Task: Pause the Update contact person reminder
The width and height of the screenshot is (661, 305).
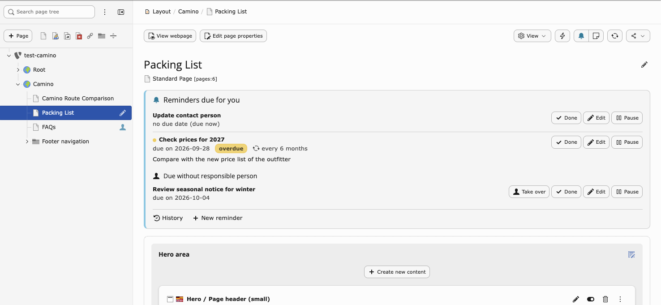Action: click(x=627, y=118)
